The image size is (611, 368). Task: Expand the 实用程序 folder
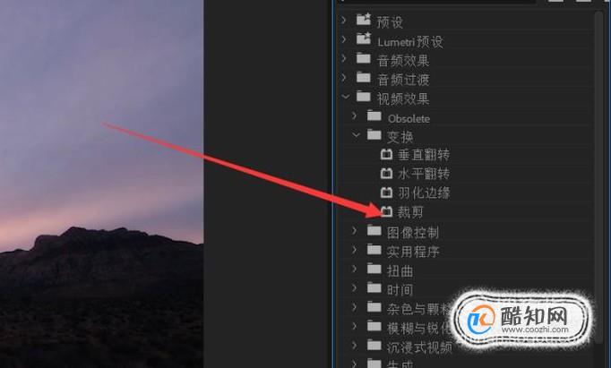tap(354, 250)
